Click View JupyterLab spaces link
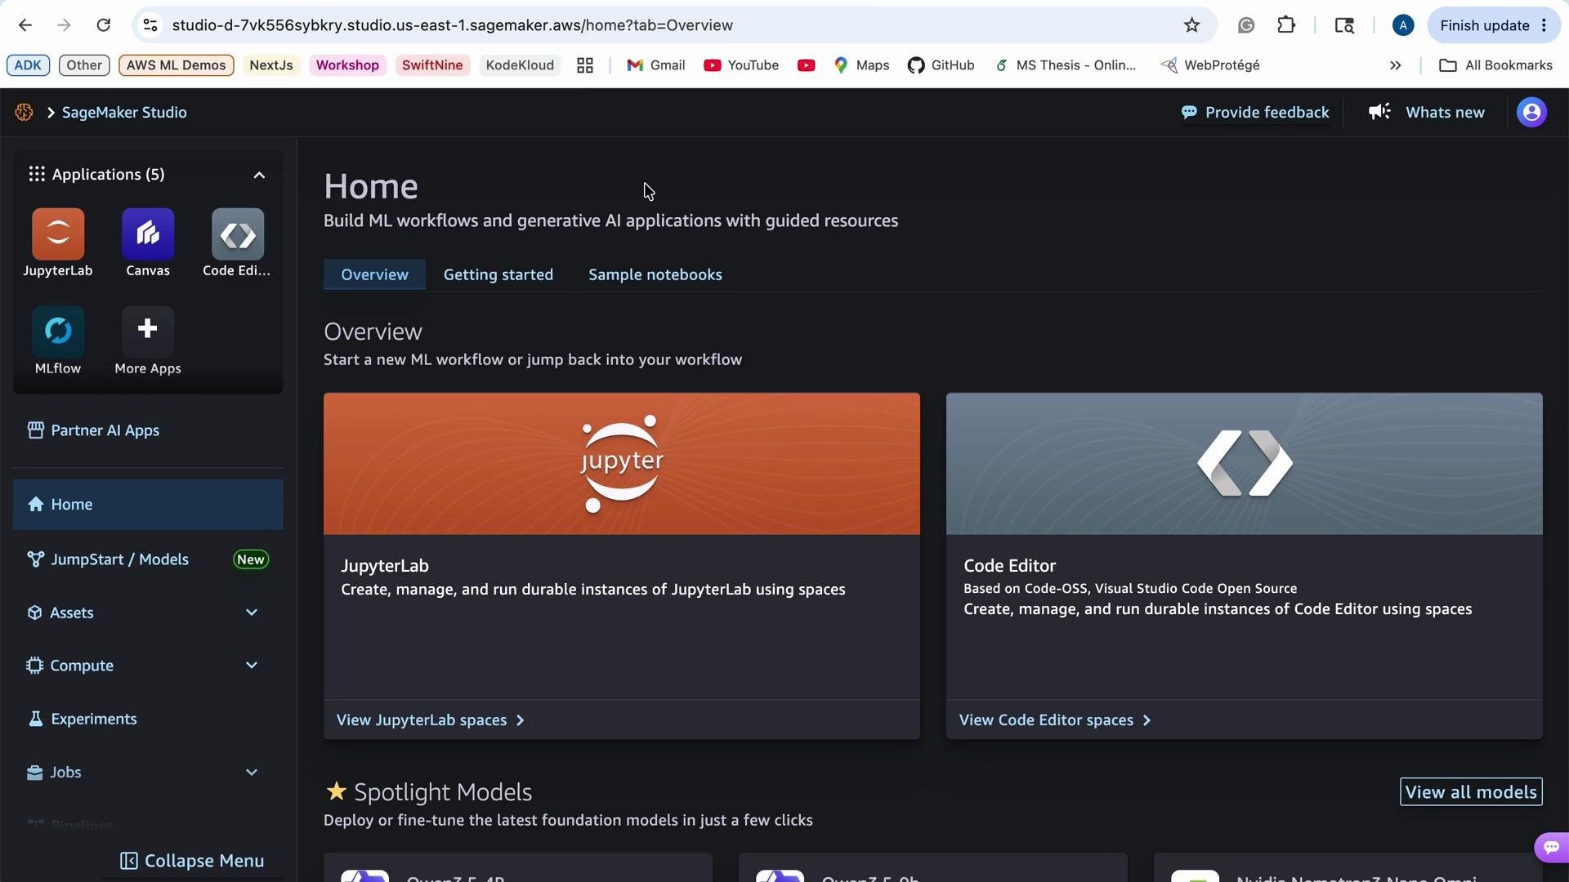This screenshot has height=882, width=1569. pyautogui.click(x=431, y=720)
